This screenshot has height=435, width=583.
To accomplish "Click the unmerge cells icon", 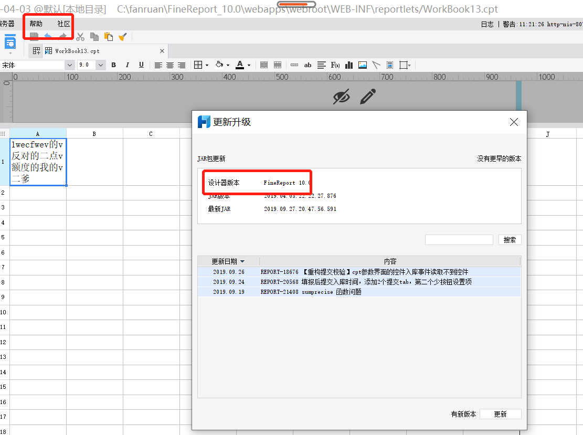I will 278,65.
